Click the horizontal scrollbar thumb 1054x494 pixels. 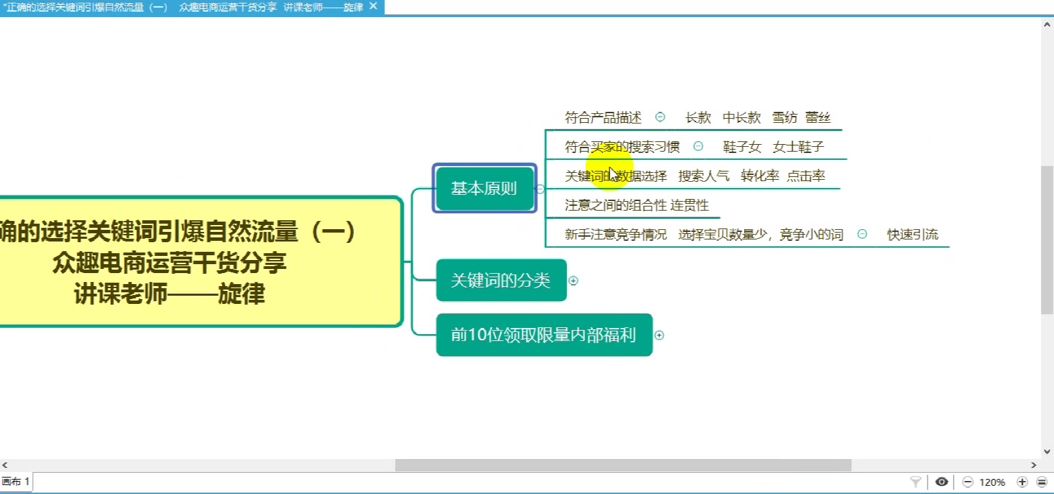tap(623, 465)
